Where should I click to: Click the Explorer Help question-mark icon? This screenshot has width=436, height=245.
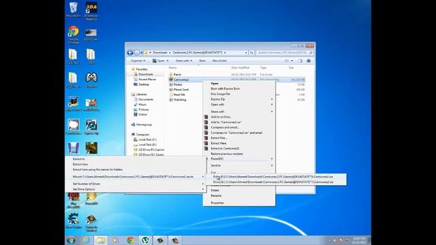coord(309,61)
